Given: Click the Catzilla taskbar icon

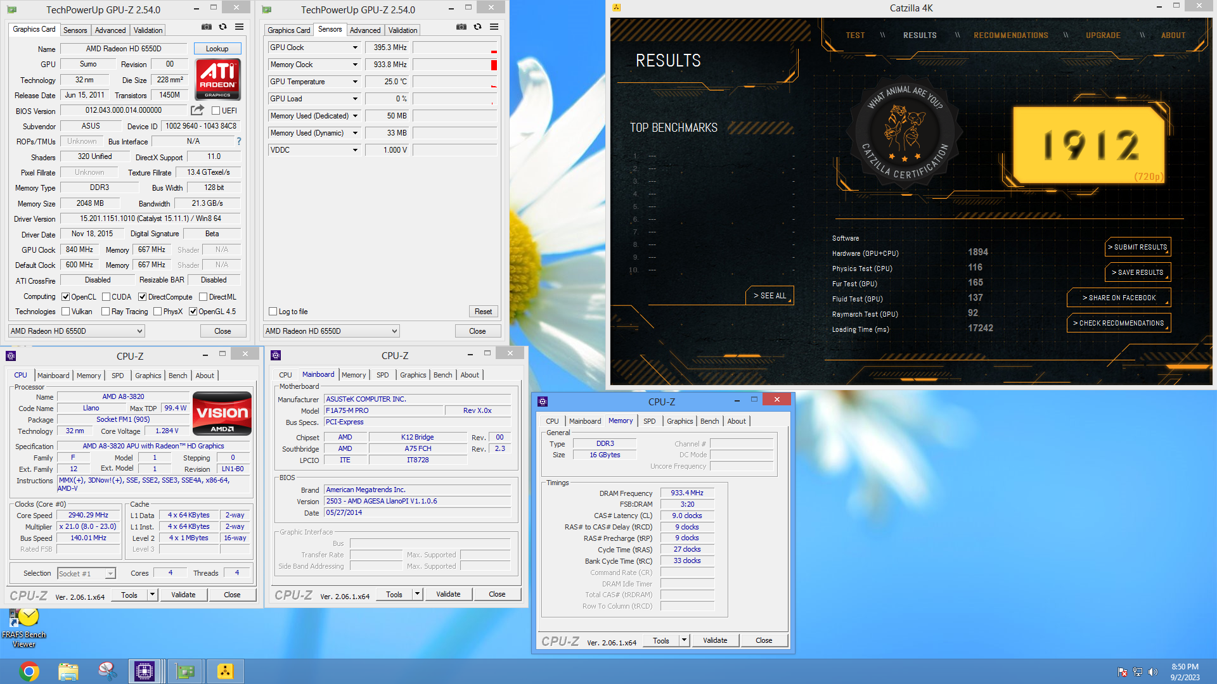Looking at the screenshot, I should [x=226, y=671].
